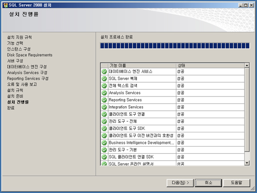Close the SQL Server 2008 setup window

251,5
